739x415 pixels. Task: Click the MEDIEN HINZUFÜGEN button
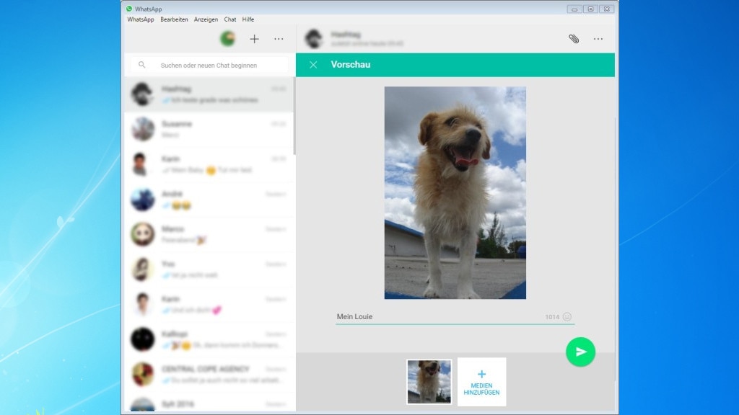[x=481, y=382]
